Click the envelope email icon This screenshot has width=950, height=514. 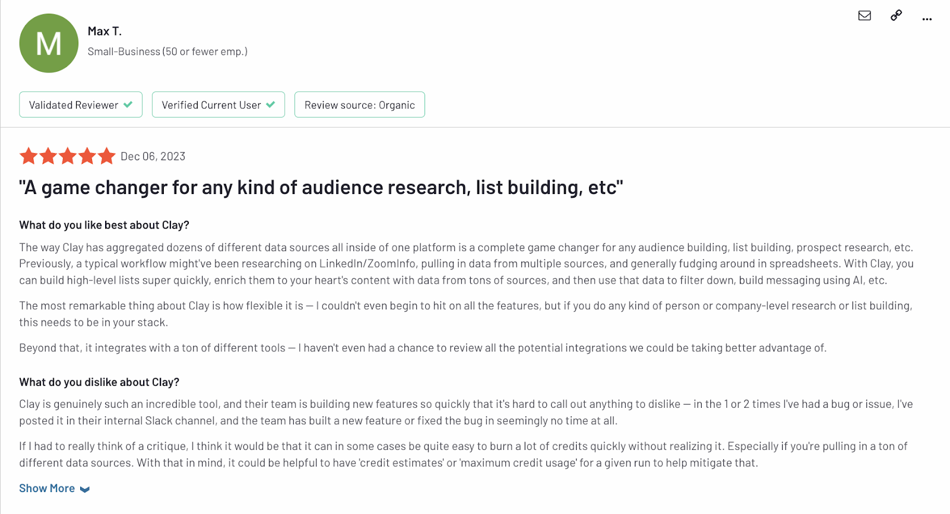point(864,15)
